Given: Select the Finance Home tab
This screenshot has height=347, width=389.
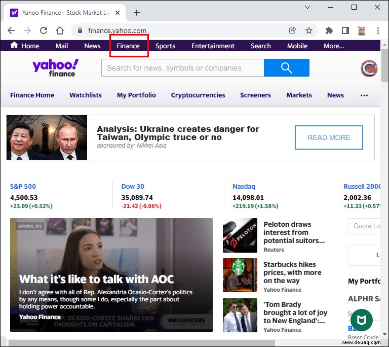Looking at the screenshot, I should [32, 95].
